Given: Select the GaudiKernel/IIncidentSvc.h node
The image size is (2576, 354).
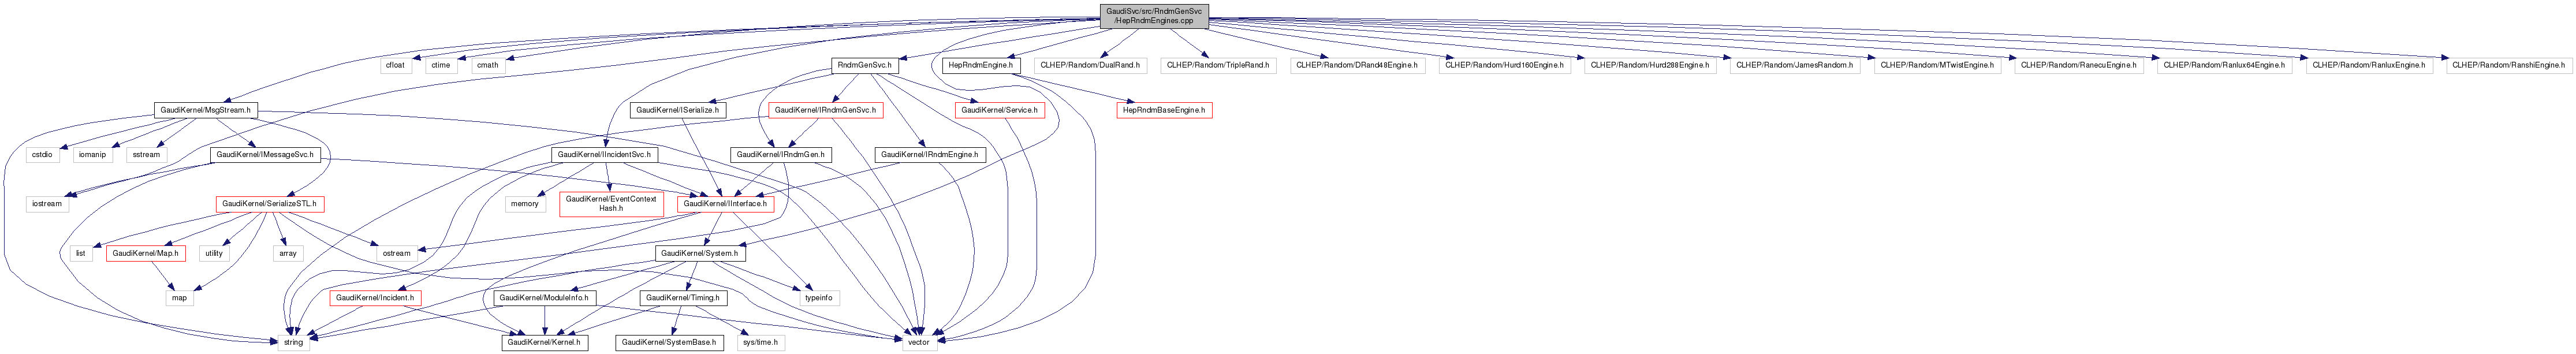Looking at the screenshot, I should coord(603,155).
